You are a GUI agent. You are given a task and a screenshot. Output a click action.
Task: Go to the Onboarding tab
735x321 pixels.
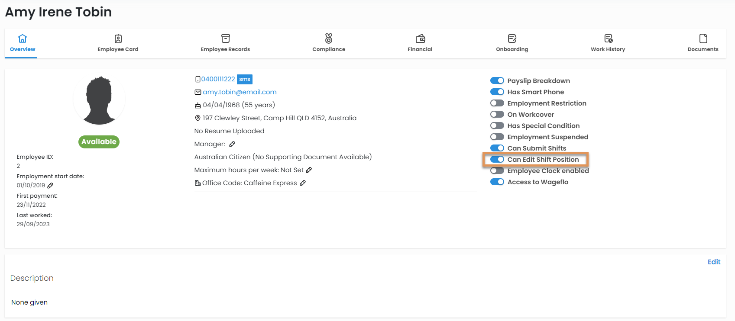click(512, 43)
